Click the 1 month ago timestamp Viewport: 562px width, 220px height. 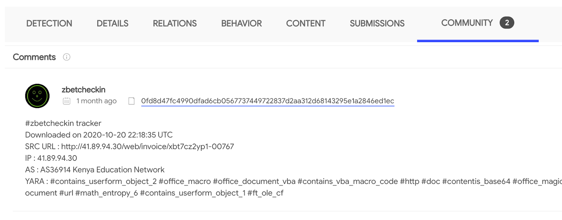tap(97, 101)
